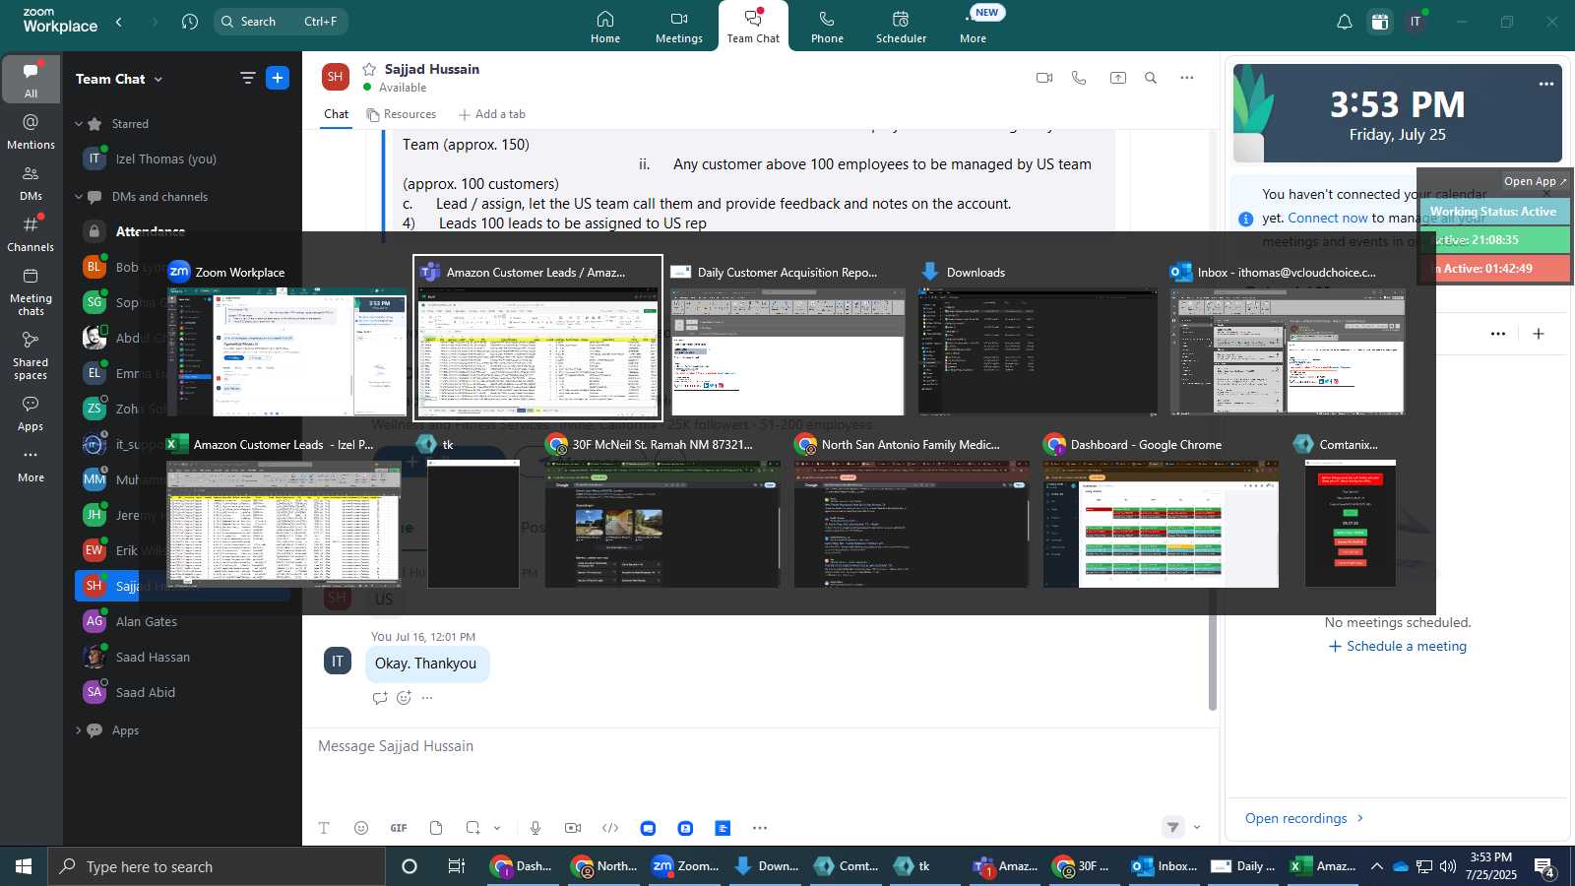This screenshot has height=886, width=1575.
Task: Select the Dashboard - Google Chrome thumbnail
Action: [x=1162, y=511]
